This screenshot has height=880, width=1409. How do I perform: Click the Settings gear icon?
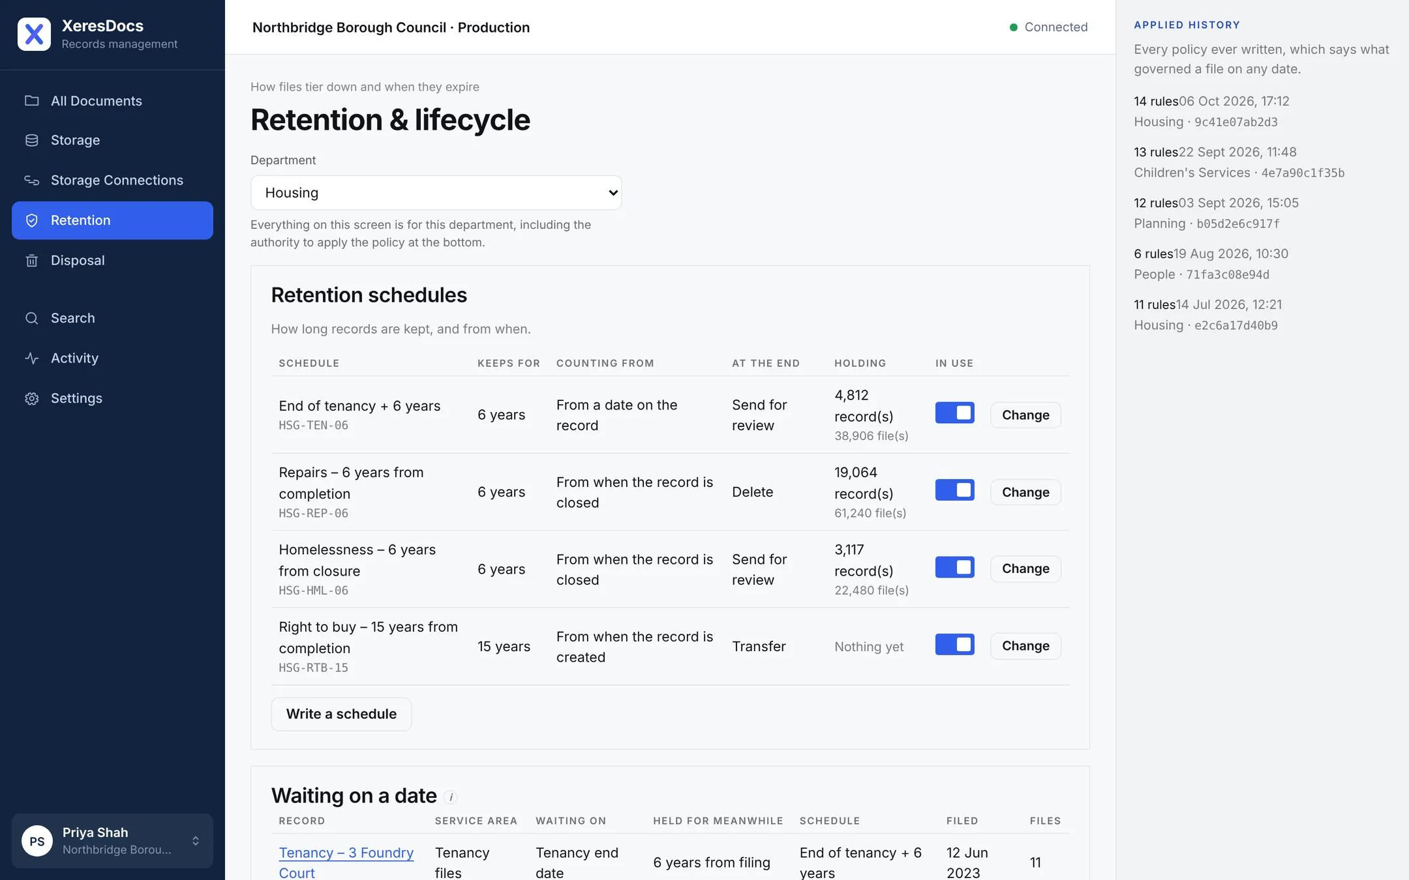pyautogui.click(x=31, y=398)
